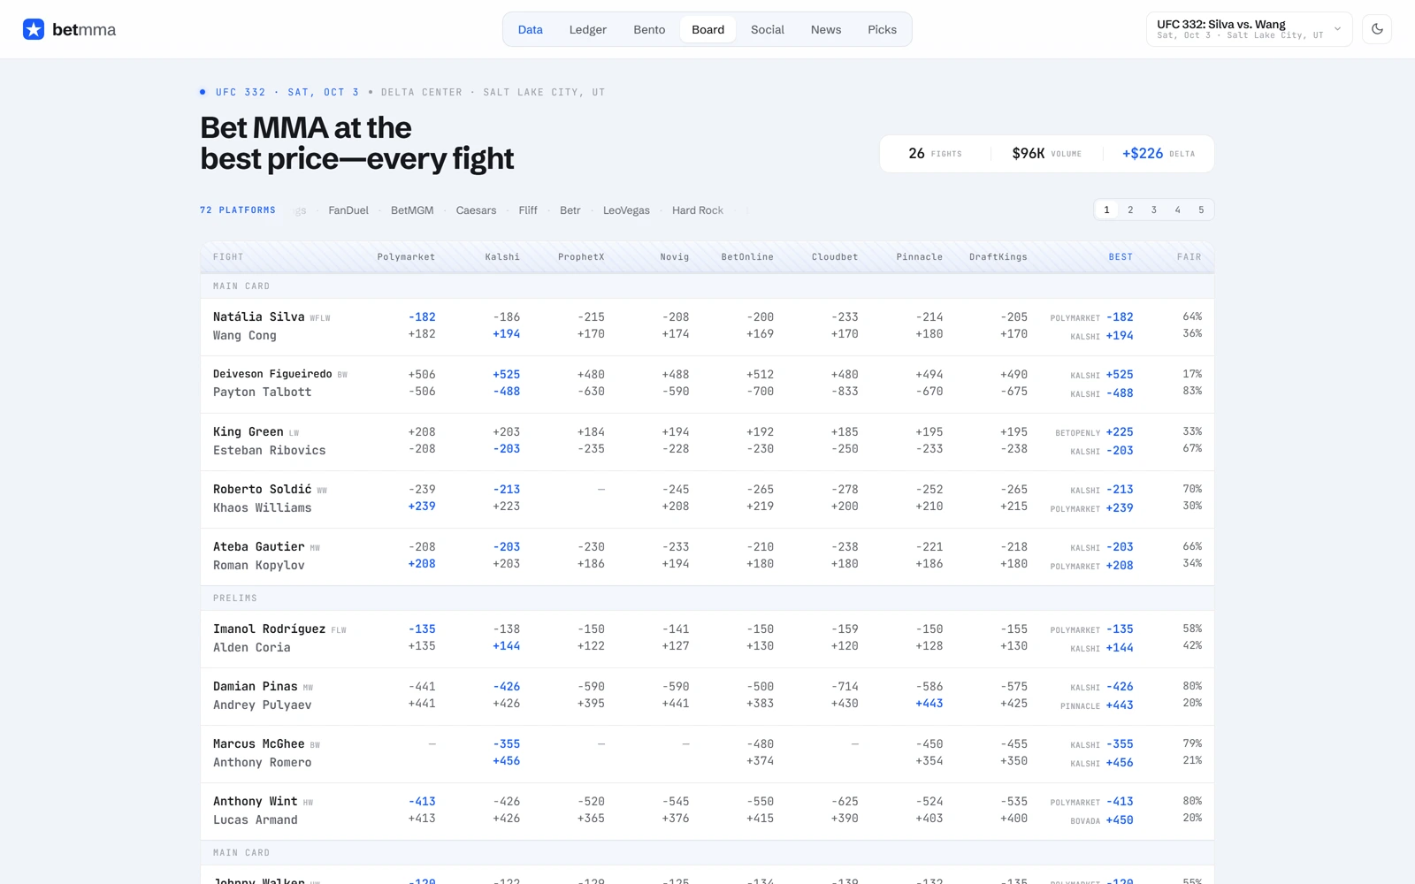Click the betmma star logo icon
This screenshot has width=1415, height=884.
[34, 29]
